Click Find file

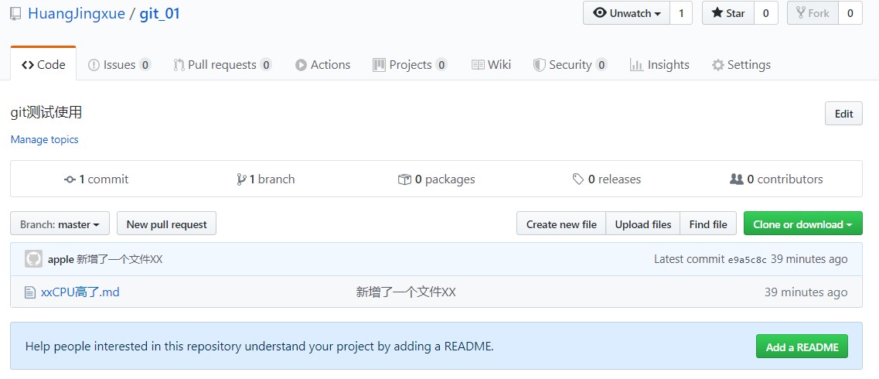coord(708,224)
